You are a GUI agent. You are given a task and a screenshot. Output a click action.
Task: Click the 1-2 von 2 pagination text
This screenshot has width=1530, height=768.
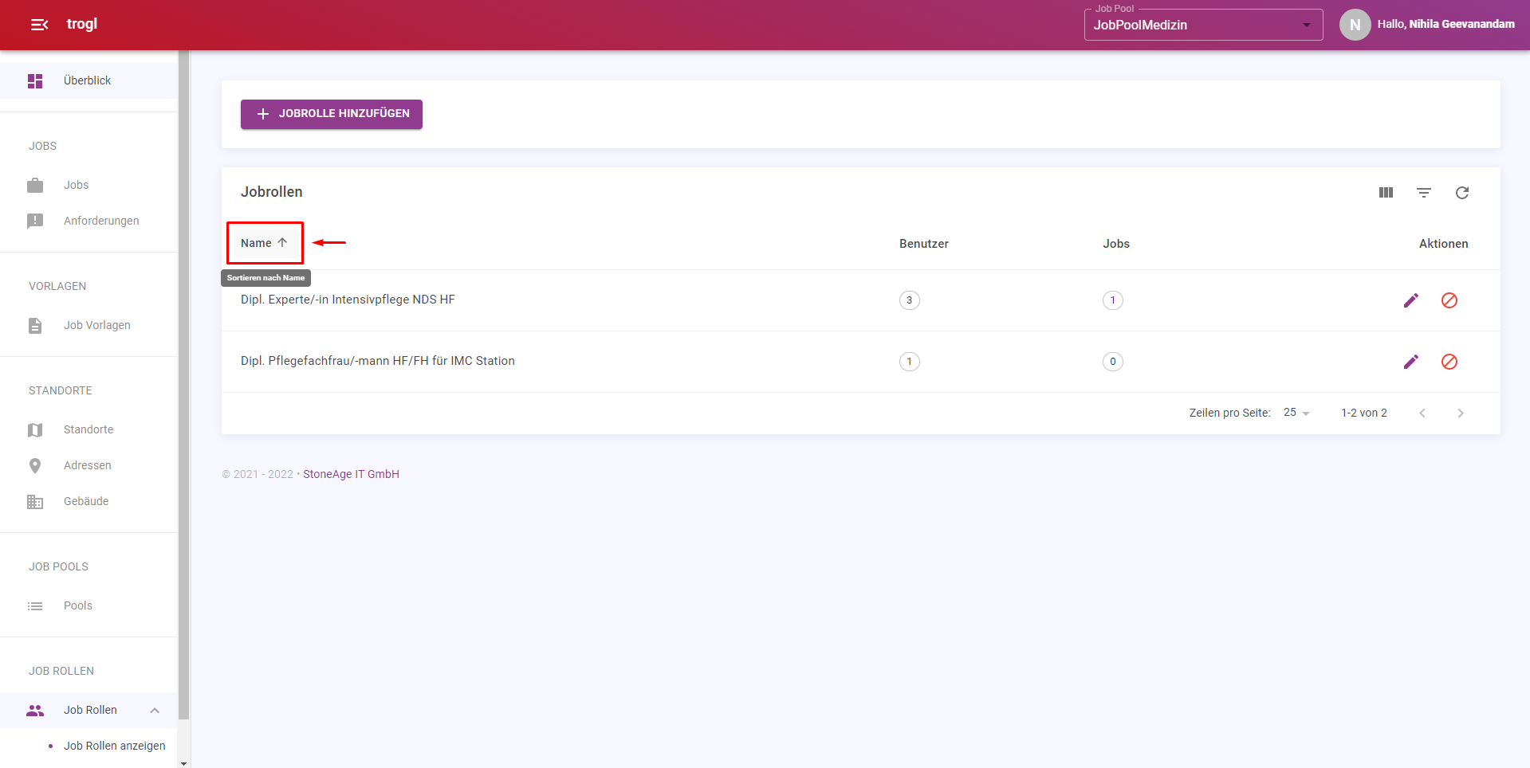[1364, 413]
